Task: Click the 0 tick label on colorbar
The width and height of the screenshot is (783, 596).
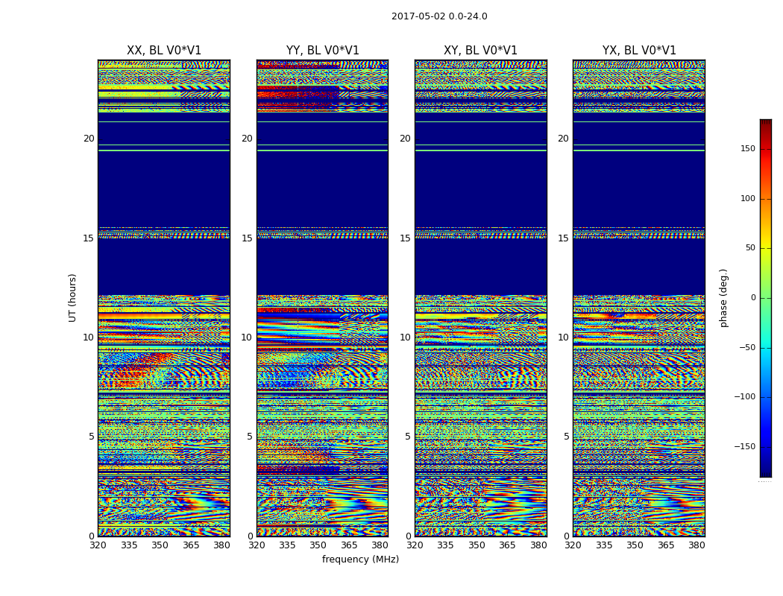Action: pos(752,298)
